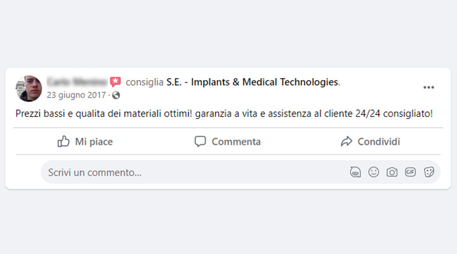The width and height of the screenshot is (457, 254).
Task: Attach a photo with the camera icon
Action: tap(392, 172)
